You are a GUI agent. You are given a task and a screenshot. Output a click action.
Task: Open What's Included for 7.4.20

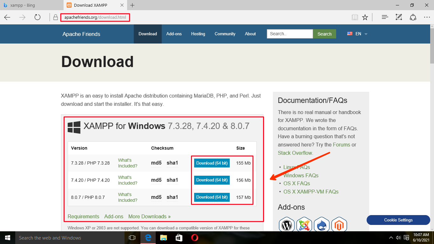pyautogui.click(x=128, y=180)
